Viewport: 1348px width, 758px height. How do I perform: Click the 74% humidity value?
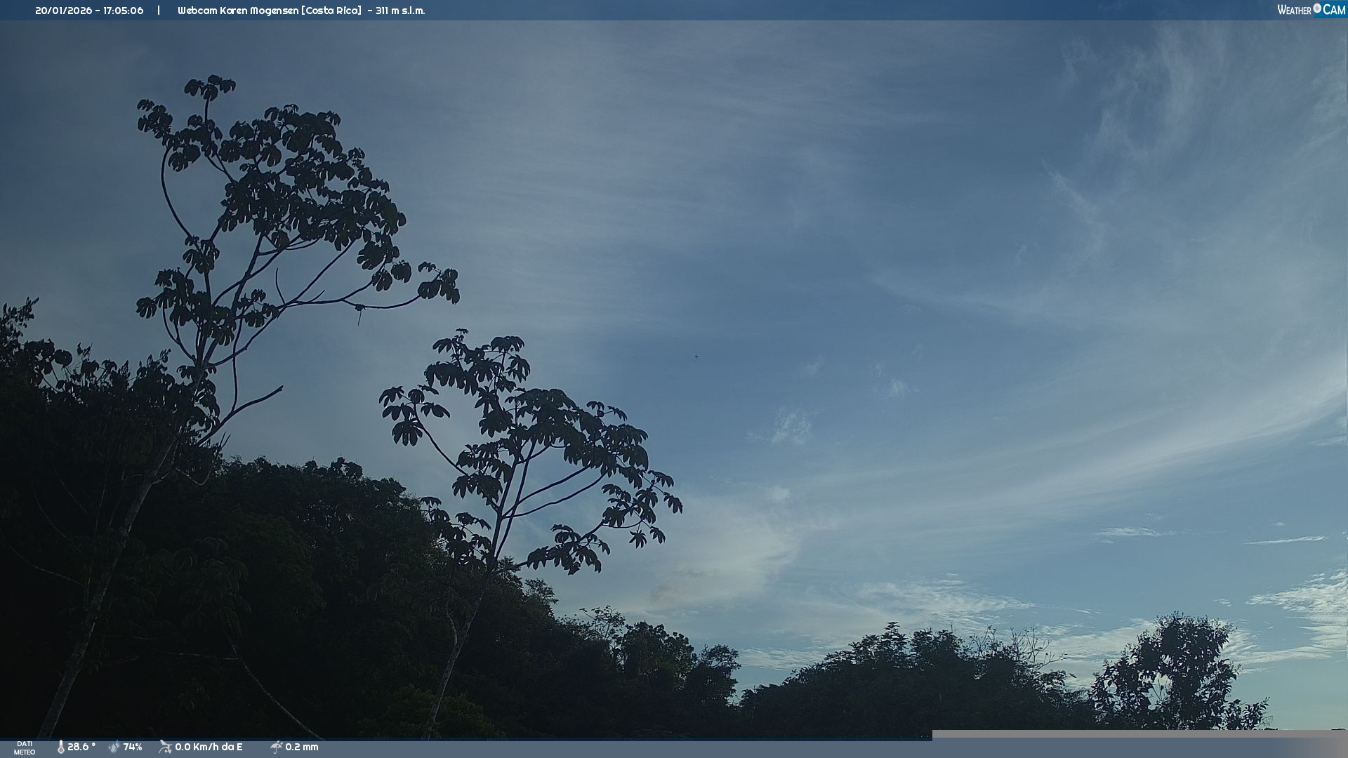pos(133,747)
